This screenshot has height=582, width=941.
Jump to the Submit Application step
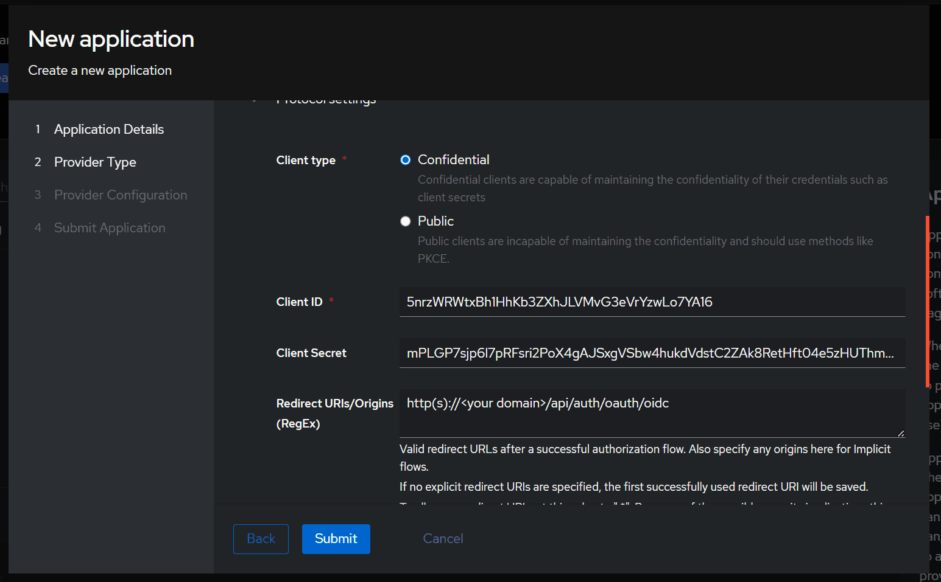(x=110, y=227)
